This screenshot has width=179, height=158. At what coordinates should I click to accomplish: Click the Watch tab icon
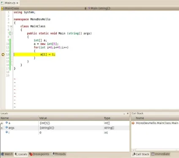[x=2, y=154]
